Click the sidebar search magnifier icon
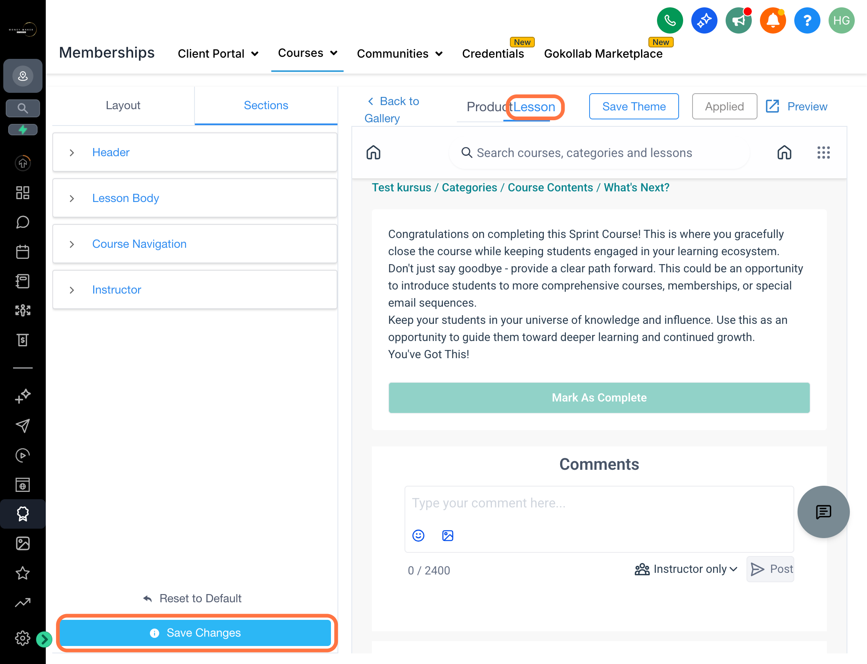867x664 pixels. click(x=23, y=108)
